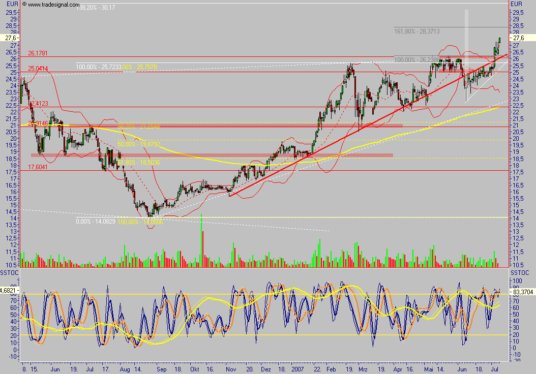Click the red 17,6041 support level label
Image resolution: width=536 pixels, height=374 pixels.
tap(38, 167)
